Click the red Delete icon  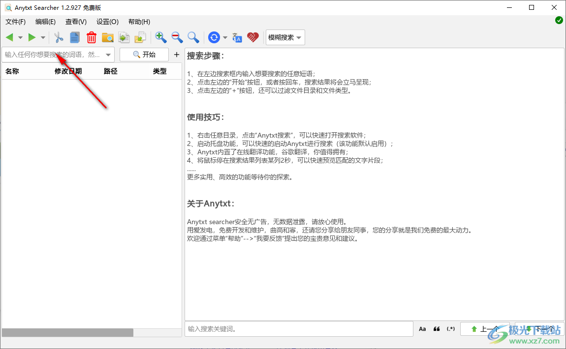click(x=91, y=37)
